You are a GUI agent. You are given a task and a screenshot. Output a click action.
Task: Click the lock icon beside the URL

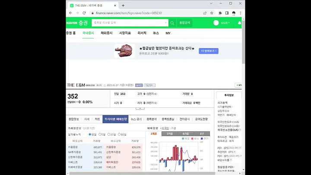92,13
